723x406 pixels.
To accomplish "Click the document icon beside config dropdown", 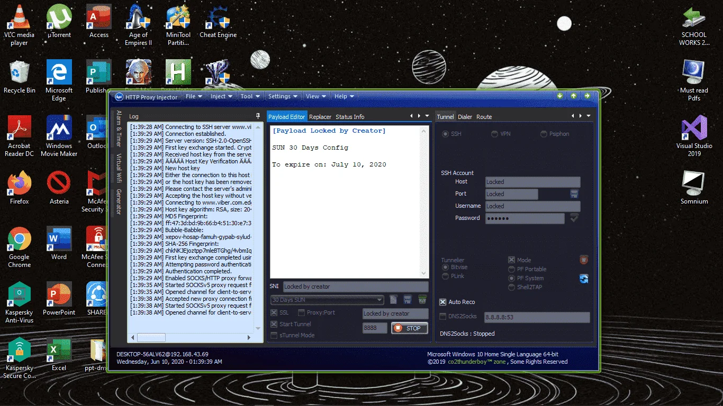I will 393,300.
